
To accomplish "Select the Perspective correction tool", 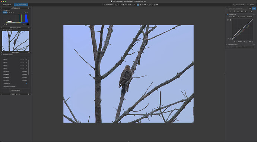I will [x=147, y=4].
